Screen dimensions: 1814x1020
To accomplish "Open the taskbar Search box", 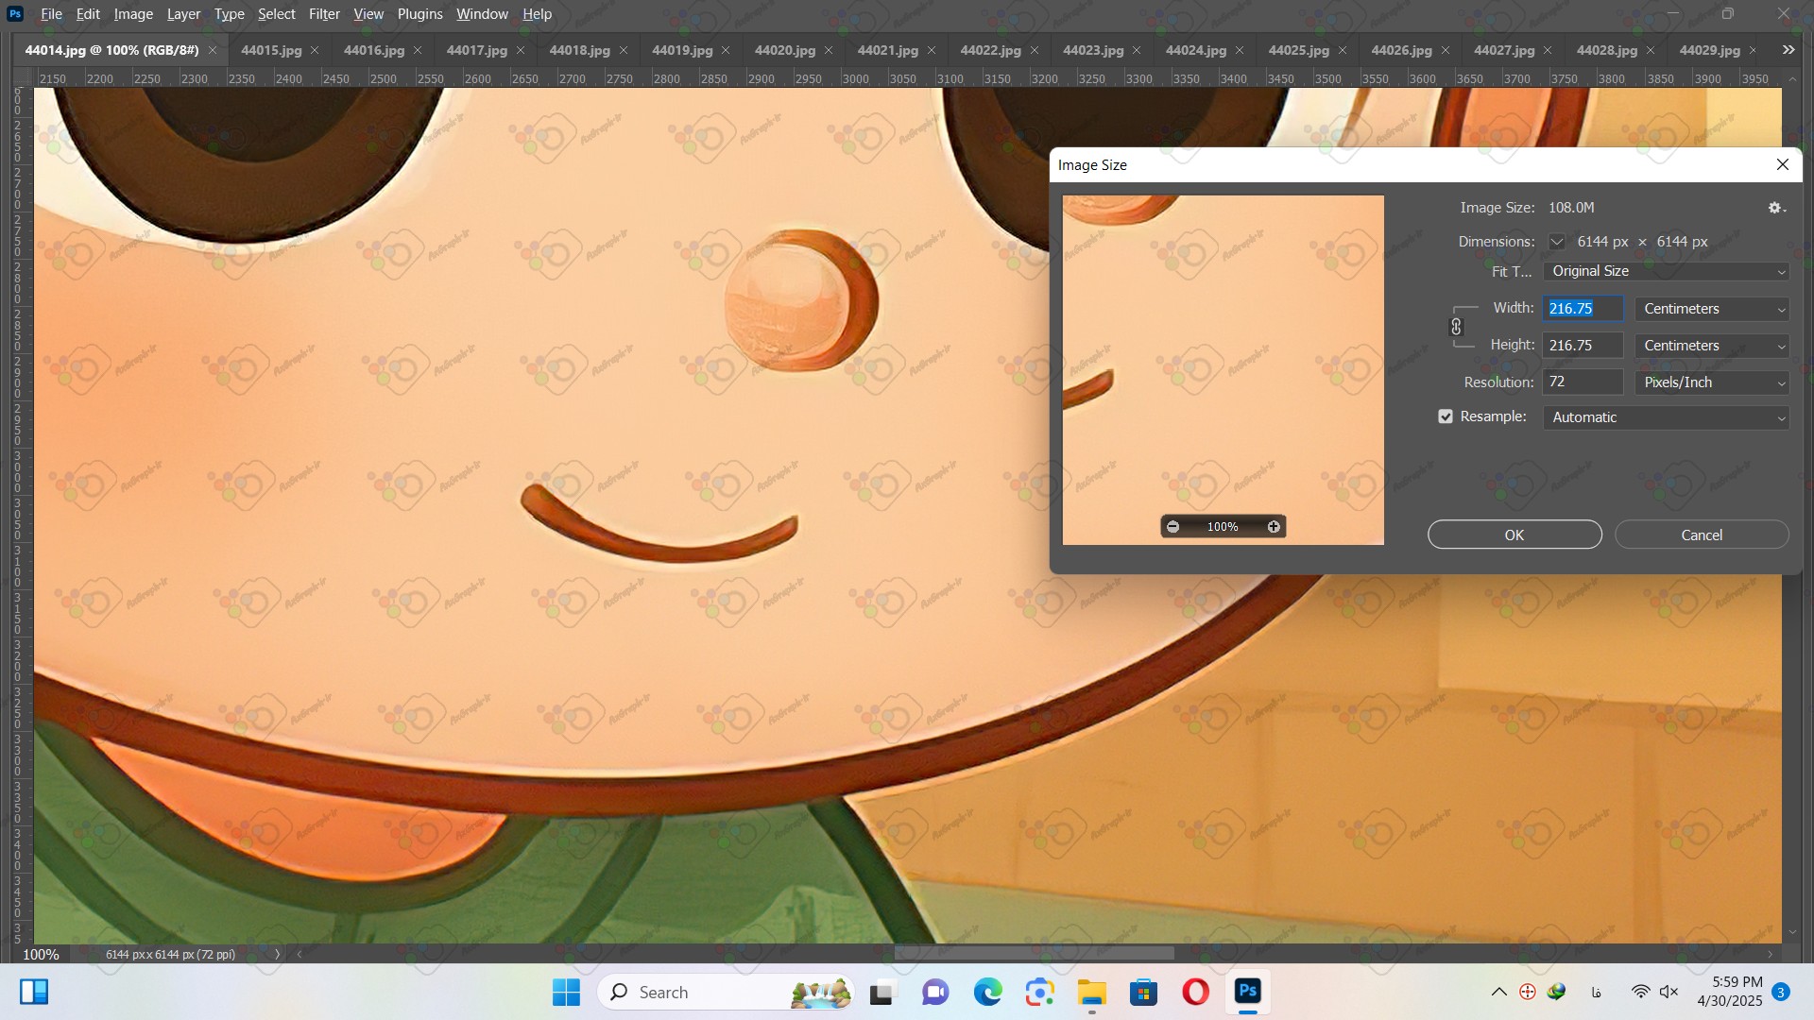I will coord(726,993).
